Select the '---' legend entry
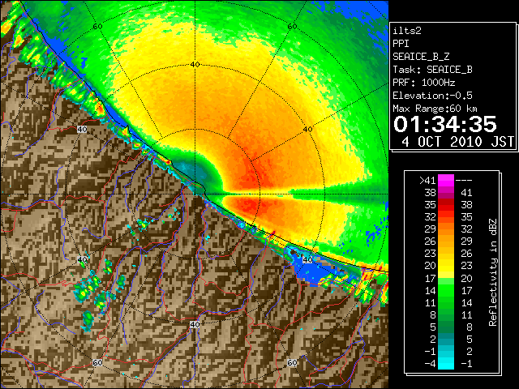519x389 pixels. (x=464, y=181)
